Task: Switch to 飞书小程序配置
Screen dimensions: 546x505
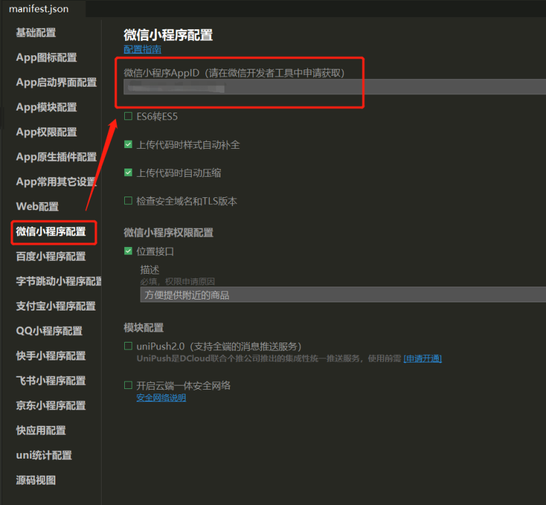Action: point(51,381)
